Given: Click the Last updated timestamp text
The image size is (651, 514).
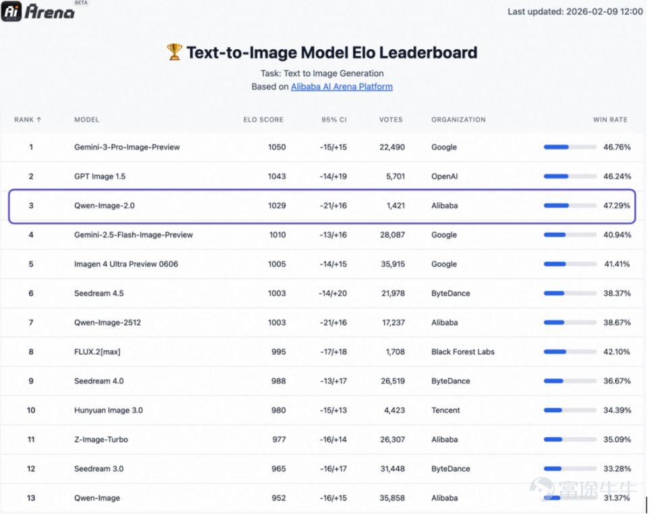Looking at the screenshot, I should (x=575, y=11).
